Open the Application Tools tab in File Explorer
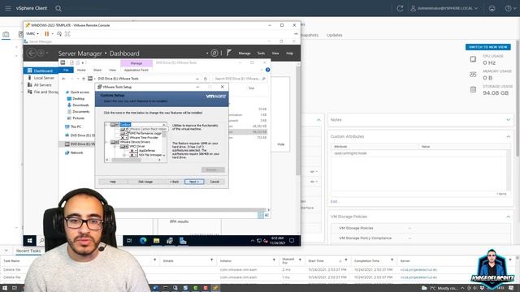520x292 pixels. click(x=136, y=71)
